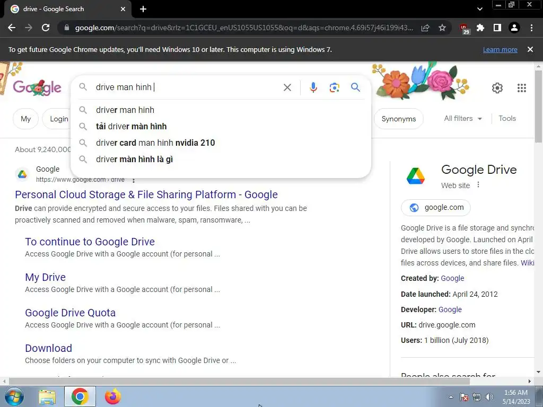Screen dimensions: 543x407
Task: Clear the search box text
Action: 287,87
